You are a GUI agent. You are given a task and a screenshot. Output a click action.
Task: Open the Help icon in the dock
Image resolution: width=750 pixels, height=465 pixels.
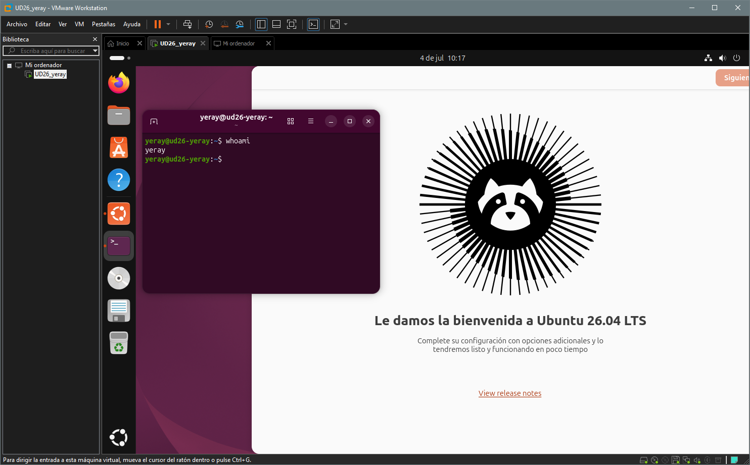point(119,180)
